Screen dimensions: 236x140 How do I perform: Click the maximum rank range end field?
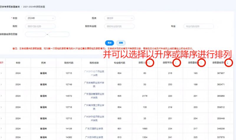(59, 34)
